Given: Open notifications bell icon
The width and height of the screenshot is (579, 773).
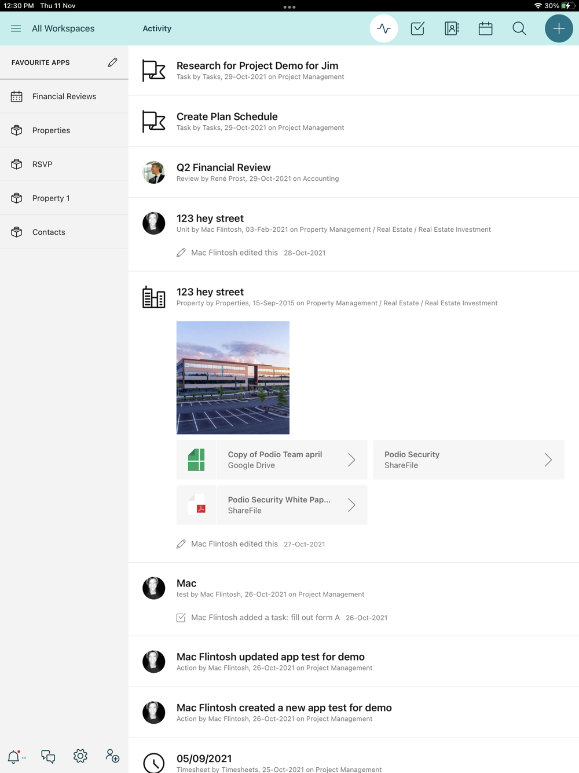Looking at the screenshot, I should (x=14, y=756).
